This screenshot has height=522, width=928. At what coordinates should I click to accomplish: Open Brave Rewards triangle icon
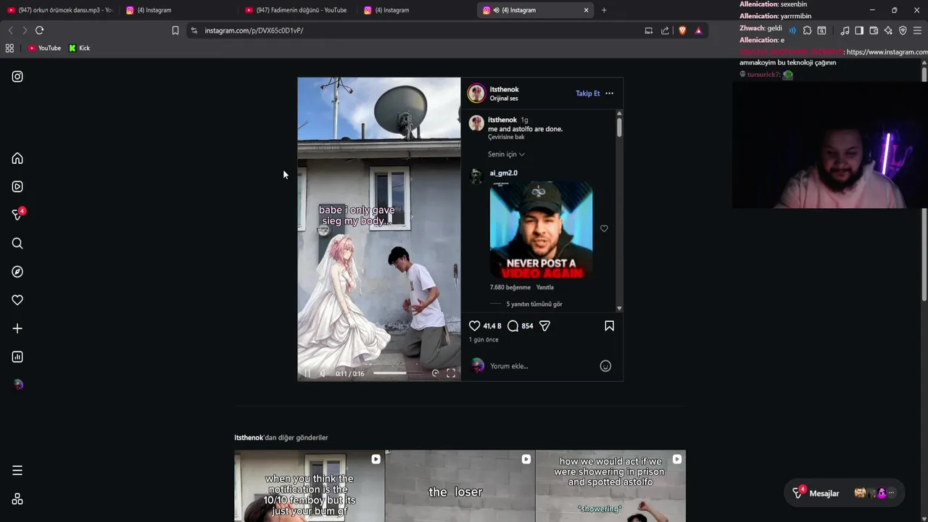pyautogui.click(x=698, y=30)
